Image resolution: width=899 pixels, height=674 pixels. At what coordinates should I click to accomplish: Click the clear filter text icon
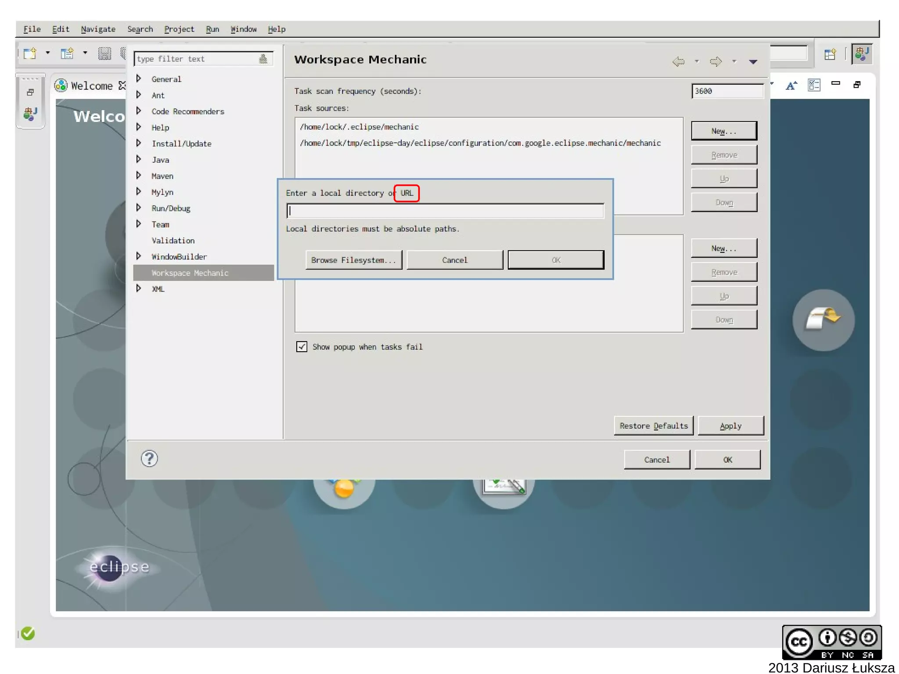tap(263, 59)
